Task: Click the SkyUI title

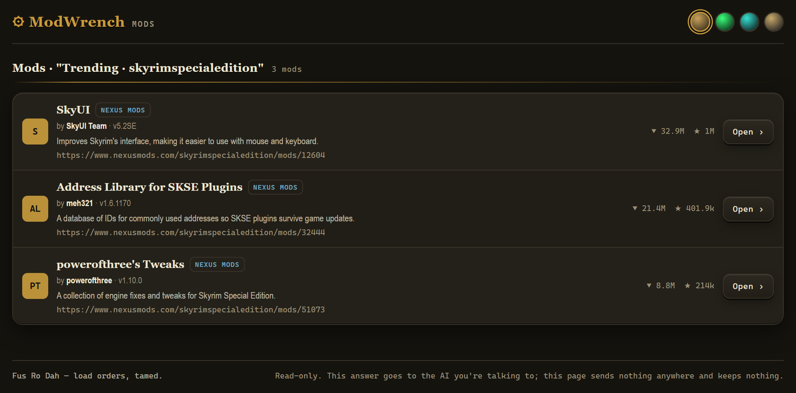Action: pos(73,110)
